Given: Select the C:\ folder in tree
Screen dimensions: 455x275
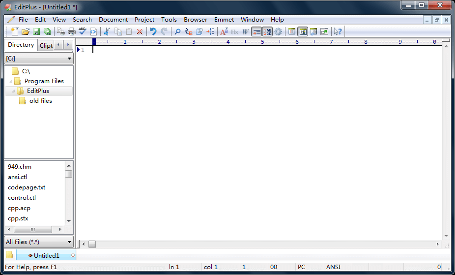Looking at the screenshot, I should (26, 71).
